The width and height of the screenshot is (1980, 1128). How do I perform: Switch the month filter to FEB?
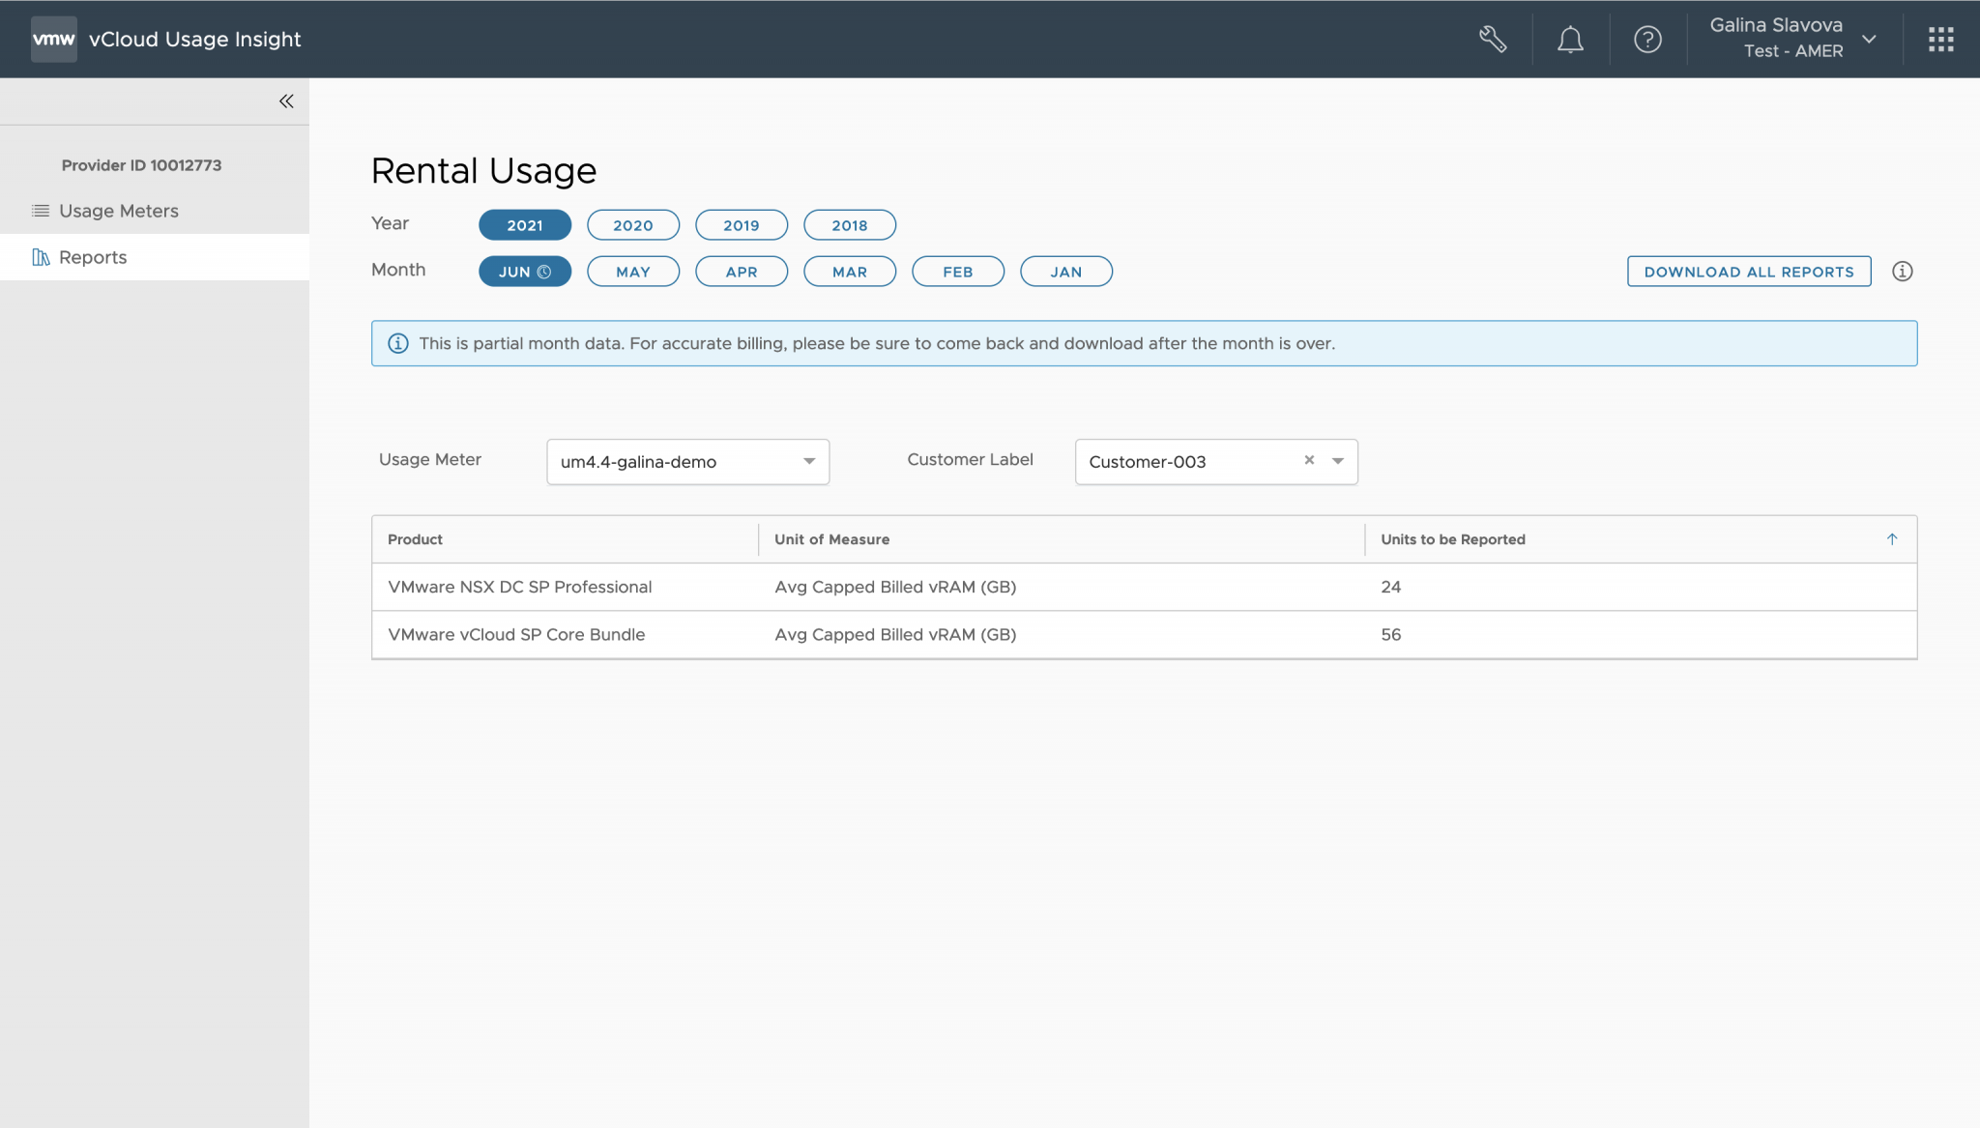click(957, 272)
